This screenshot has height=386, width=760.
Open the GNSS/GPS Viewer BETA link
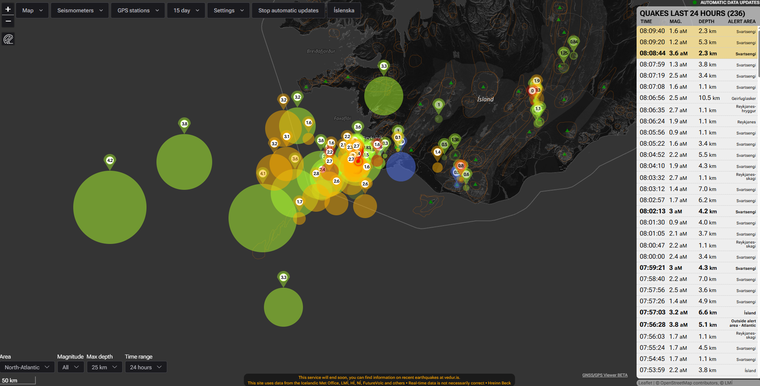click(604, 375)
